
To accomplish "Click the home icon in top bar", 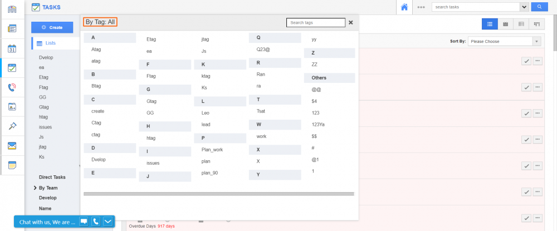I will tap(404, 7).
